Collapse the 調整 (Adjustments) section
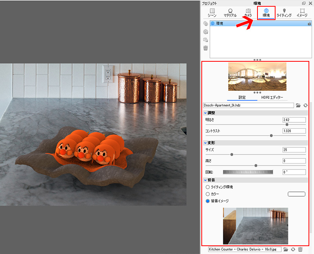 click(205, 113)
